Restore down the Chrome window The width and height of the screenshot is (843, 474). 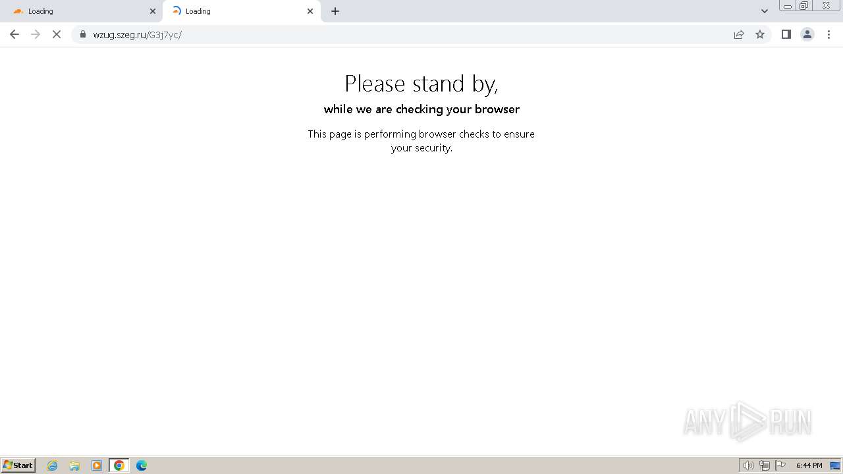click(804, 6)
